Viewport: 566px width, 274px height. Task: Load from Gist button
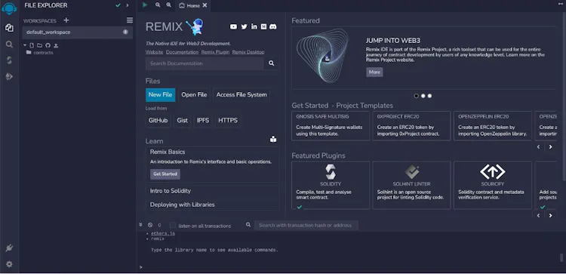[183, 120]
